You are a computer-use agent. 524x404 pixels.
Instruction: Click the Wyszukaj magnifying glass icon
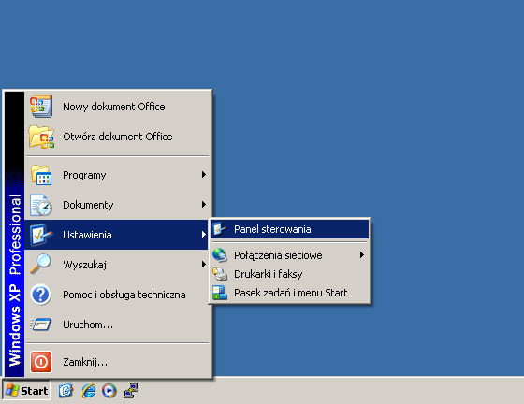tap(40, 265)
